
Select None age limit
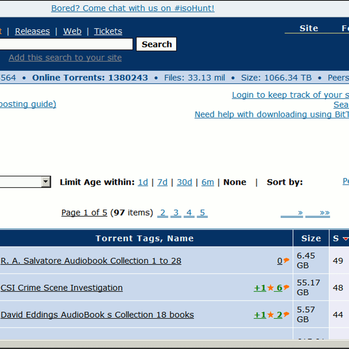pyautogui.click(x=235, y=182)
